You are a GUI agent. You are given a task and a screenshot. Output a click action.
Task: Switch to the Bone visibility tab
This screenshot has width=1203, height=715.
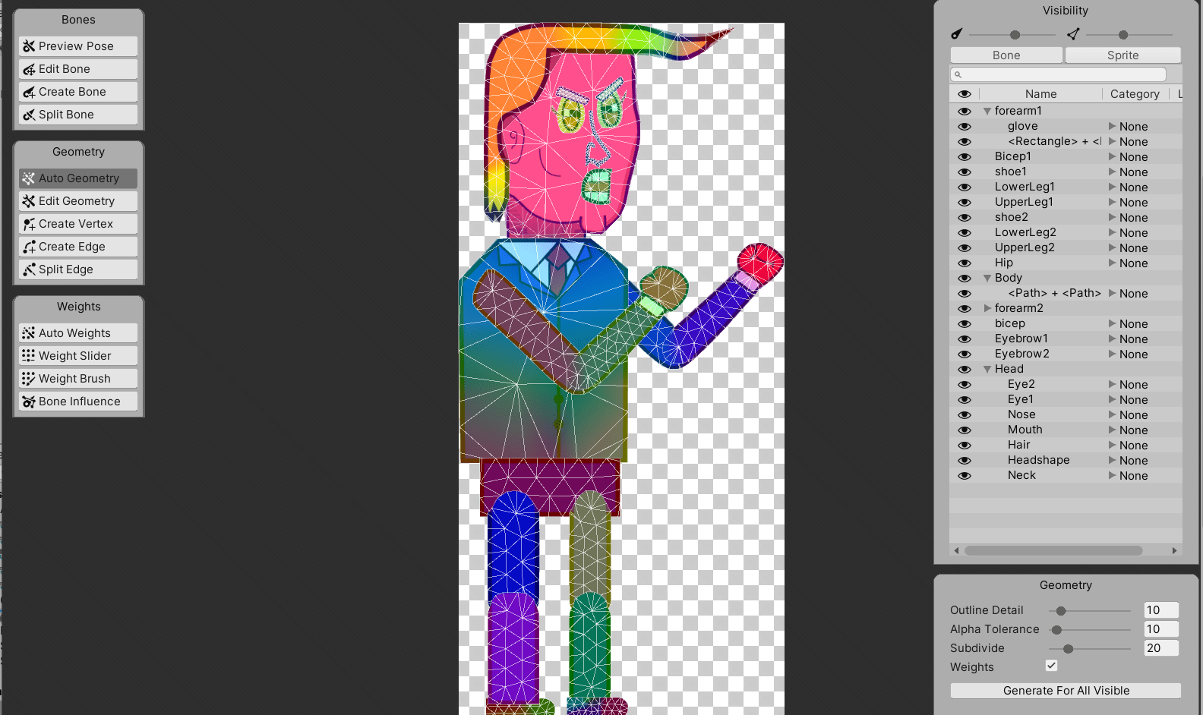coord(1006,55)
